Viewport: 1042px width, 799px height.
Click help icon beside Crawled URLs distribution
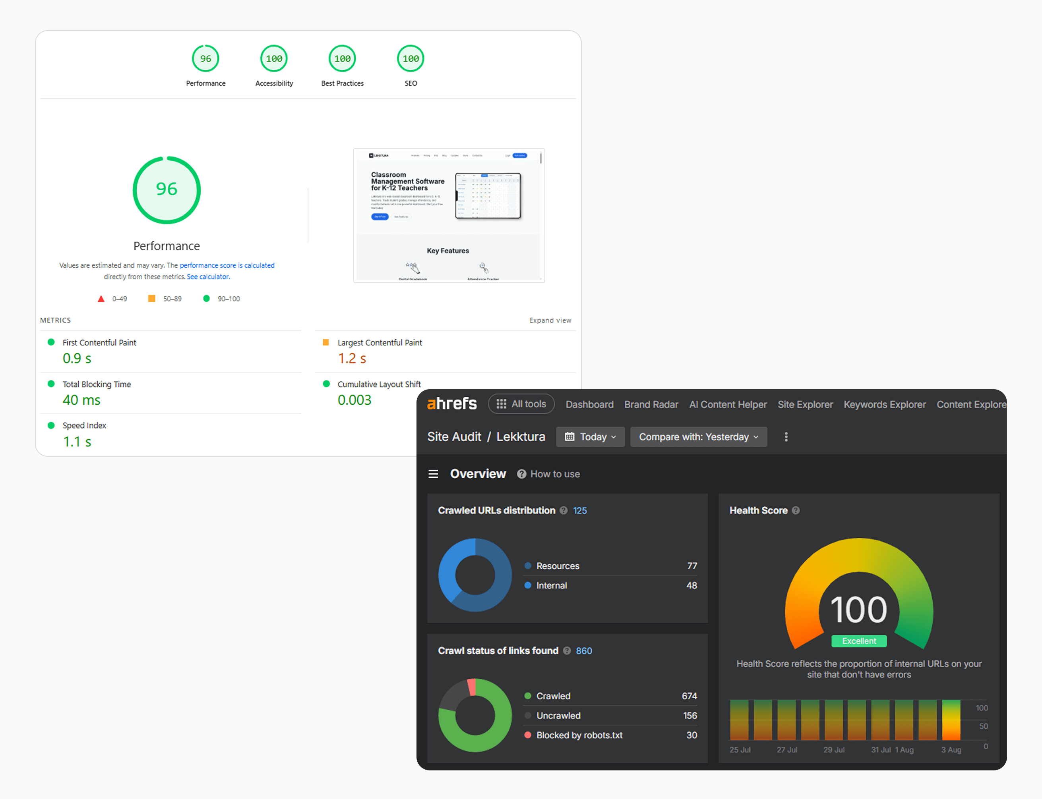(x=564, y=510)
